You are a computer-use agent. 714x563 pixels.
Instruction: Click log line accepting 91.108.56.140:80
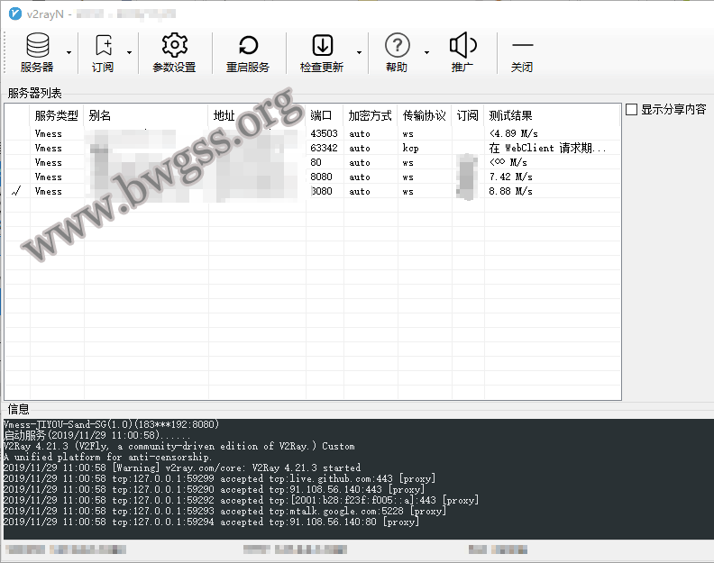tap(211, 522)
